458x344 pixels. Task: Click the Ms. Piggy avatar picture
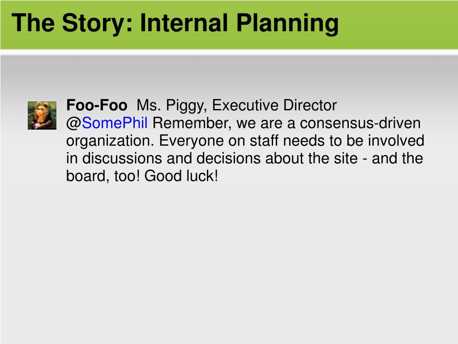point(42,115)
